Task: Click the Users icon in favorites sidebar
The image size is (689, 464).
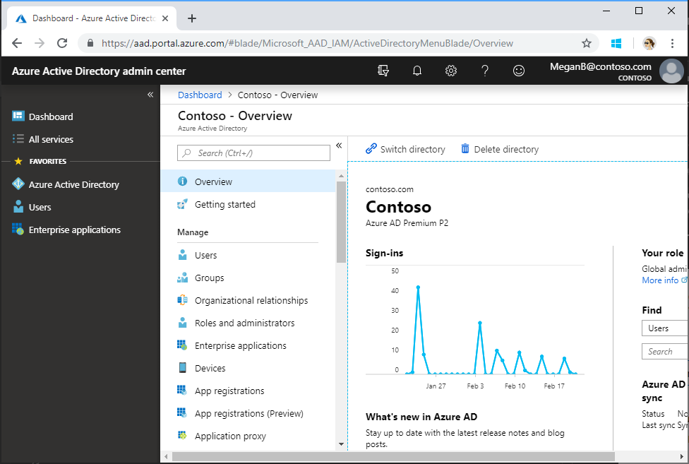Action: pos(18,206)
